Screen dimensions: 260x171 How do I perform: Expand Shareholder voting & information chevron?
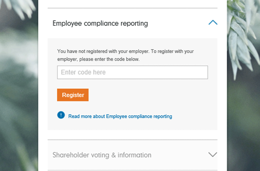pyautogui.click(x=213, y=154)
